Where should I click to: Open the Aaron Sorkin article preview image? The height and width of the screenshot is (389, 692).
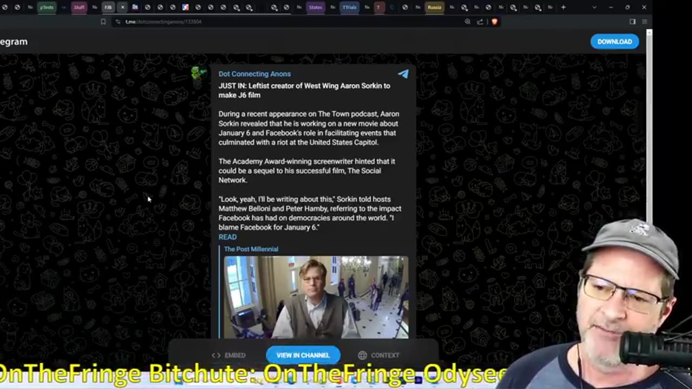point(316,297)
